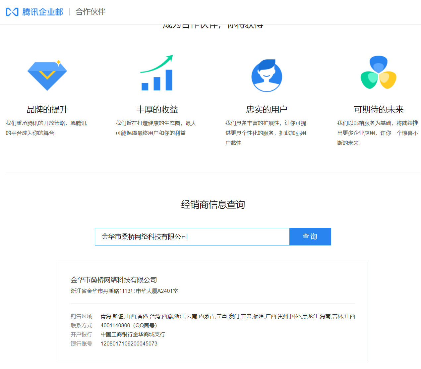This screenshot has height=369, width=421.
Task: Click the sales region list text
Action: pyautogui.click(x=228, y=316)
